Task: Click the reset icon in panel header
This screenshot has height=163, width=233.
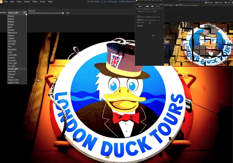Action: [x=156, y=6]
